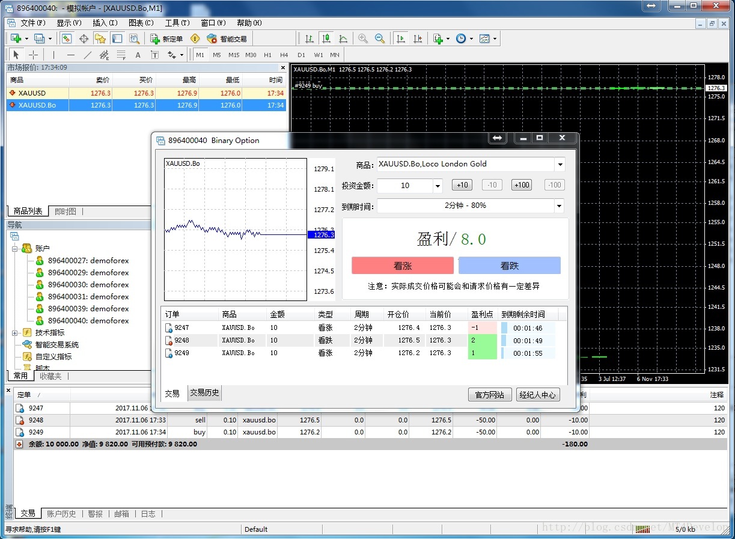Select the XAUUSD row in Market Watch
Image resolution: width=735 pixels, height=539 pixels.
[x=147, y=93]
